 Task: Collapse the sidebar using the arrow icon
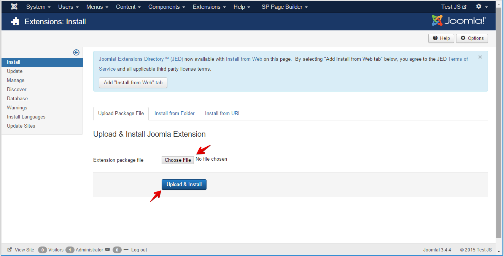point(76,52)
